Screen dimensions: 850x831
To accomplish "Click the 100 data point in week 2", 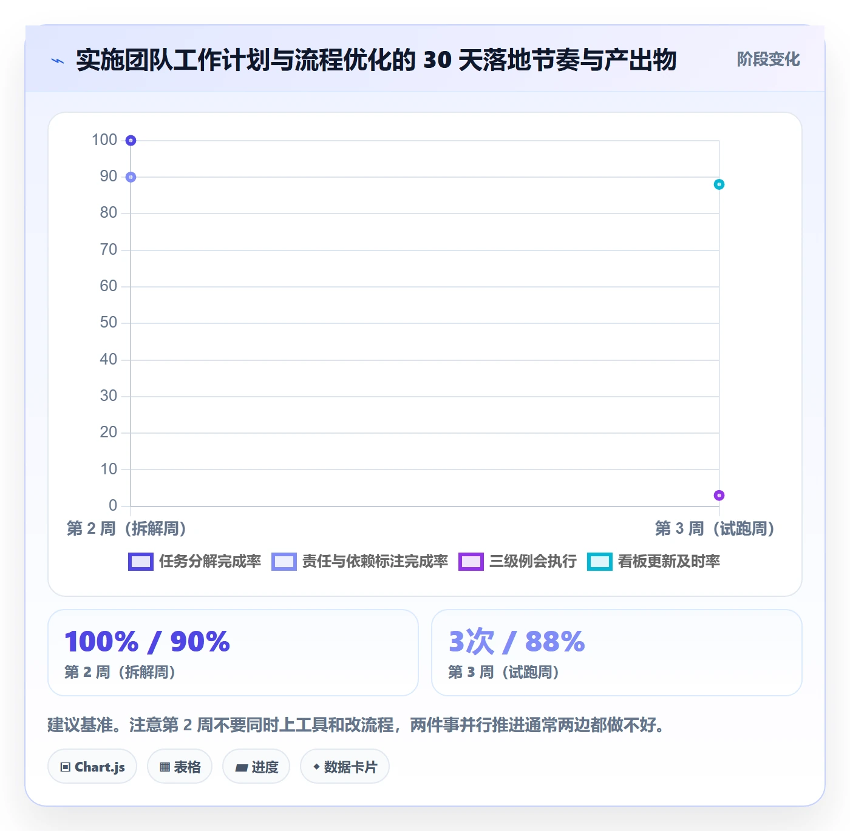I will click(x=131, y=141).
